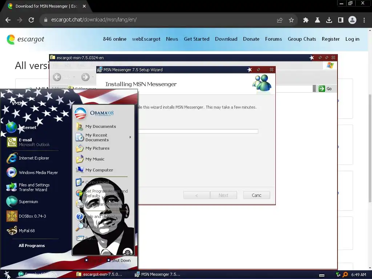
Task: Click Log in link
Action: coord(352,39)
